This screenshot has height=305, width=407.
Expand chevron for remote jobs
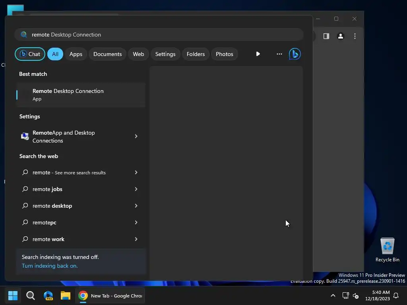tap(136, 189)
